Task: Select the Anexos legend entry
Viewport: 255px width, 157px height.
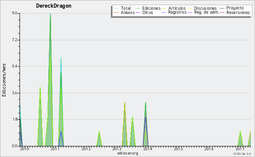Action: coord(124,12)
